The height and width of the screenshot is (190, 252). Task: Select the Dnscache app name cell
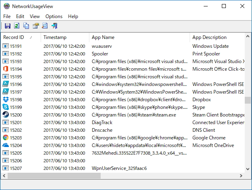102,130
